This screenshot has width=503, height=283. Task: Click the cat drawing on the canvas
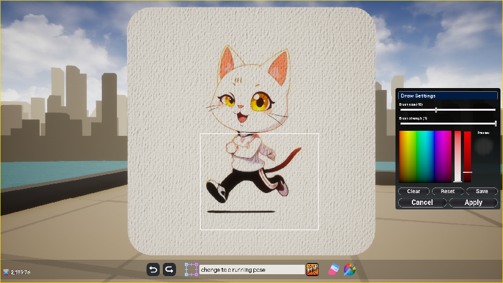(x=253, y=128)
